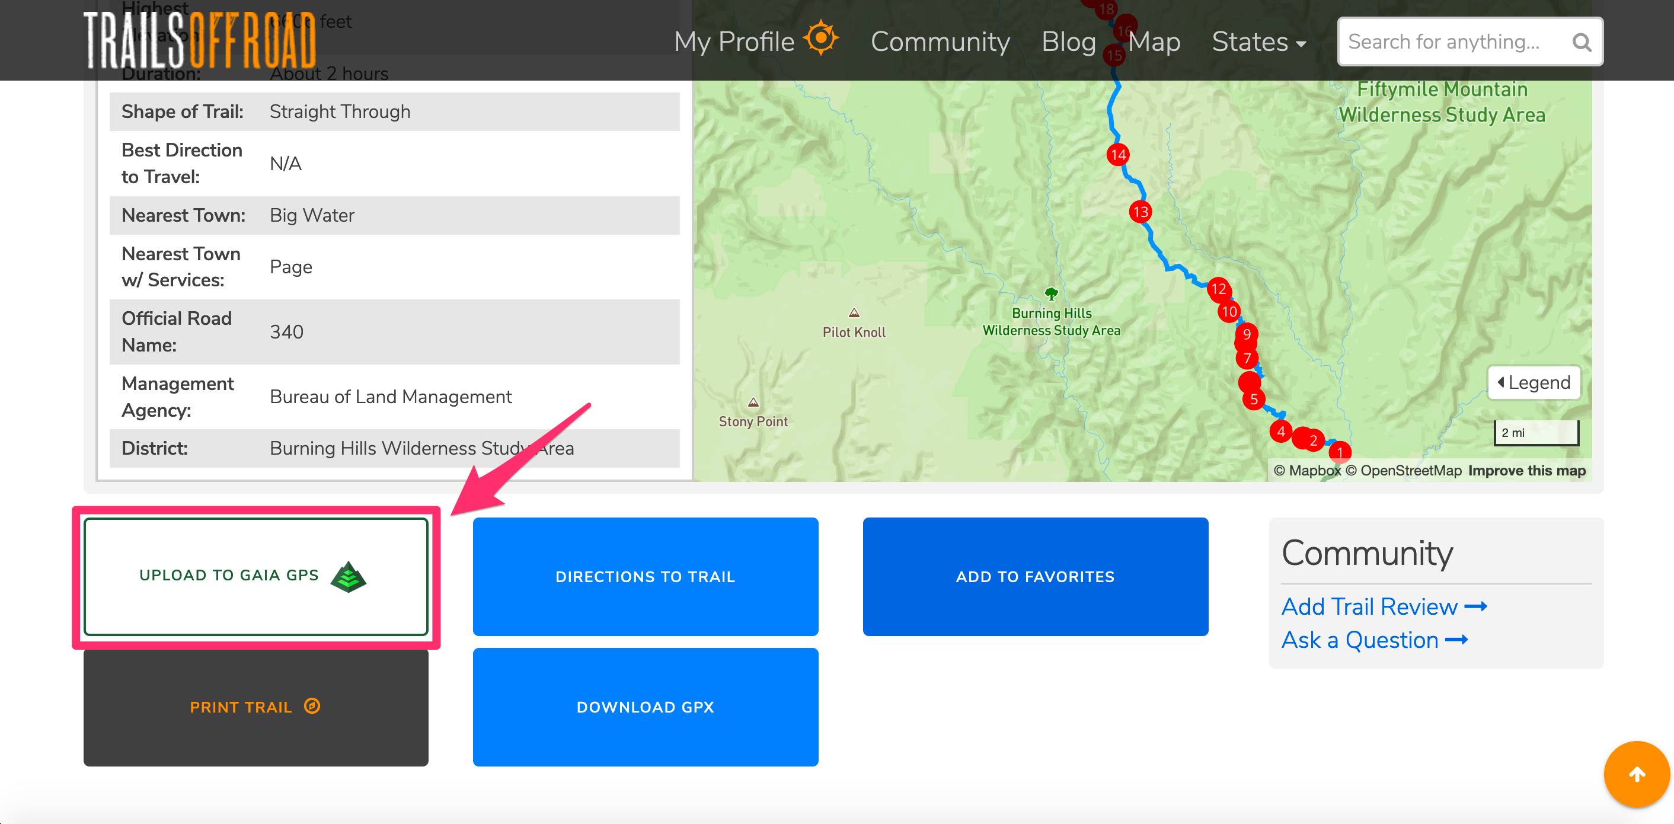
Task: Click the Pilot Knoll peak icon
Action: coord(854,312)
